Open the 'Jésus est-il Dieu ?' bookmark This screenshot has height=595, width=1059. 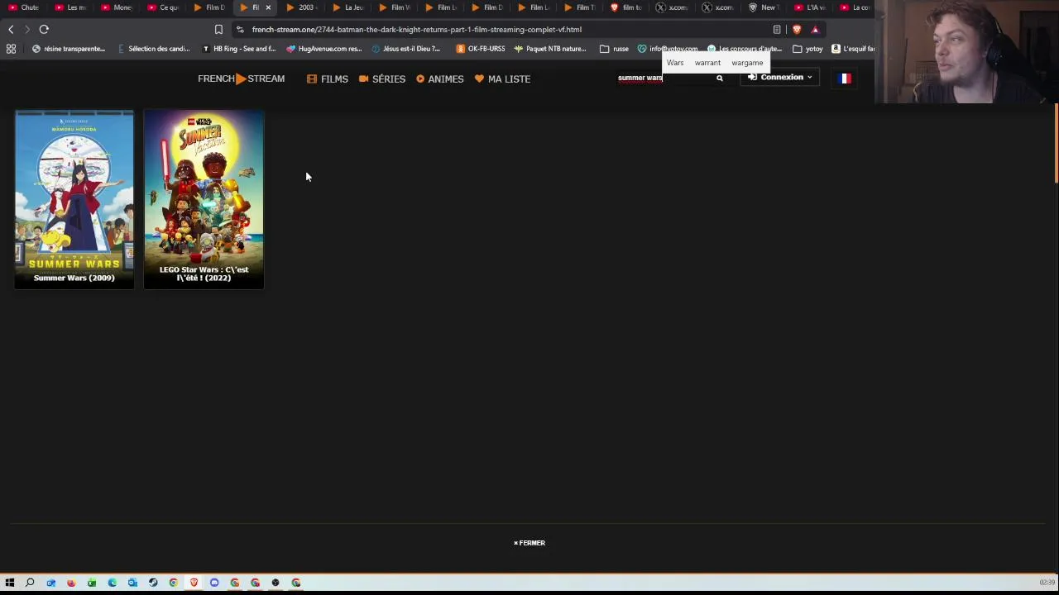[x=406, y=49]
